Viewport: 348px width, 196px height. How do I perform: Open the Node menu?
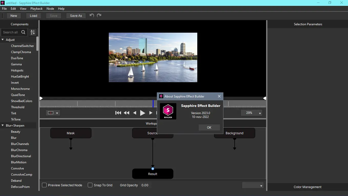(x=50, y=9)
